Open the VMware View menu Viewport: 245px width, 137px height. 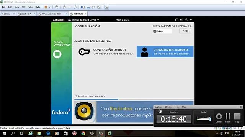17,7
